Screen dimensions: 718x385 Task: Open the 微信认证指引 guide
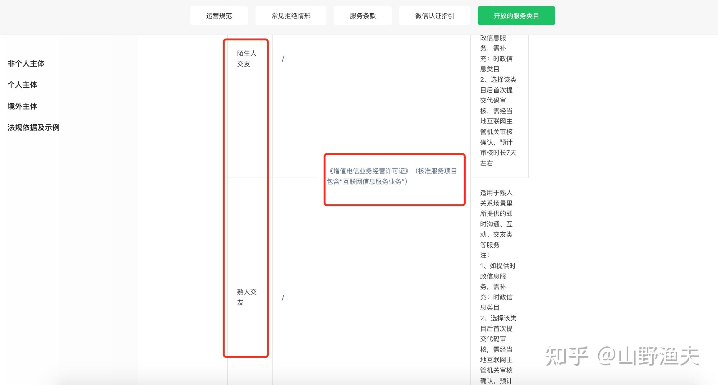point(434,15)
